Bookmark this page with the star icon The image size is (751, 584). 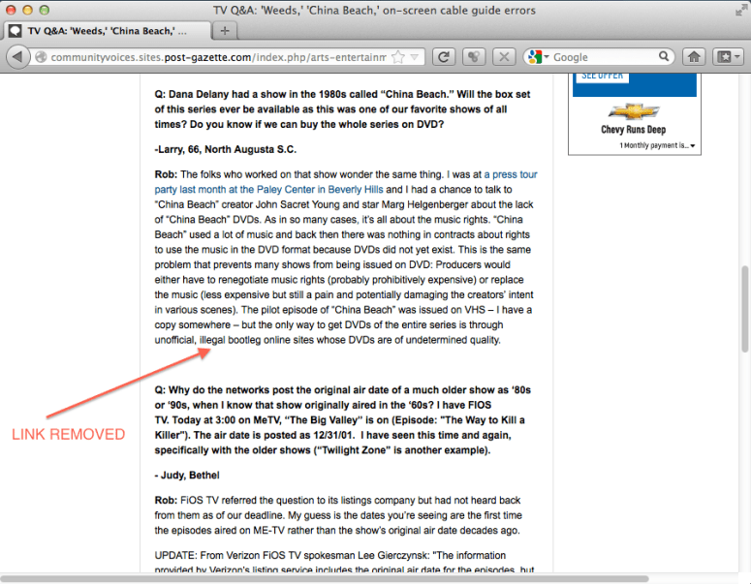coord(398,57)
